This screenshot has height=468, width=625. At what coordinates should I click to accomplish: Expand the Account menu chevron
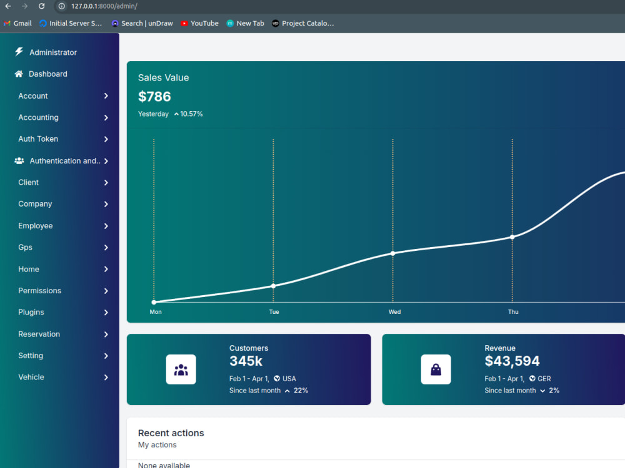[106, 96]
